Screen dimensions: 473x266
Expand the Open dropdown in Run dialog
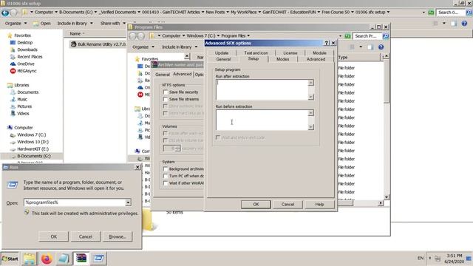tap(128, 202)
